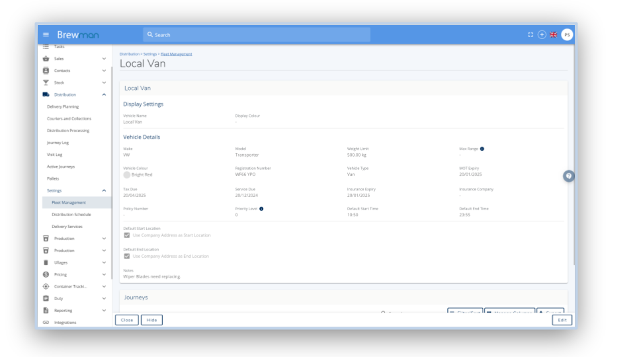635x357 pixels.
Task: Expand the Reporting menu chevron
Action: tap(104, 311)
